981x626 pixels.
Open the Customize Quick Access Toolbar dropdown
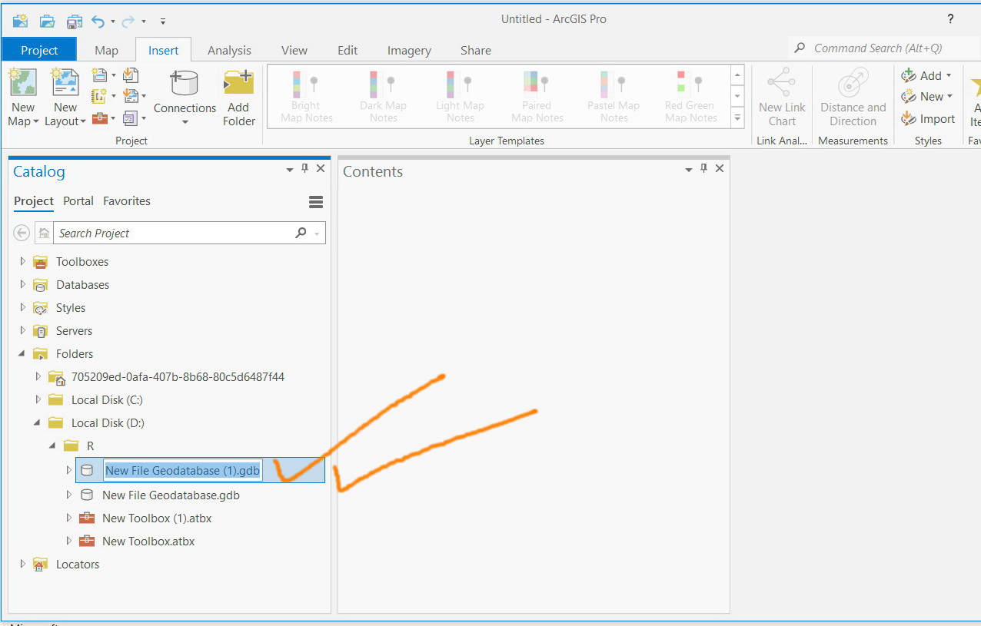pos(163,21)
